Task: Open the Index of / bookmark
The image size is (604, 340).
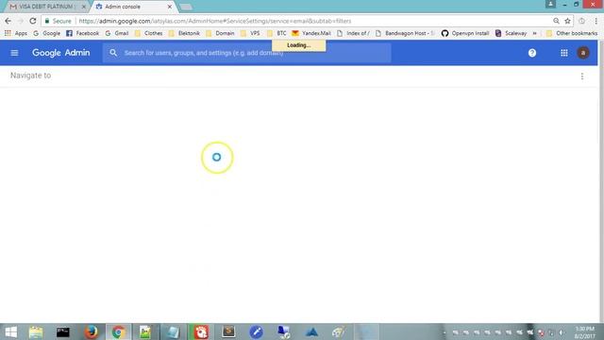Action: click(353, 34)
